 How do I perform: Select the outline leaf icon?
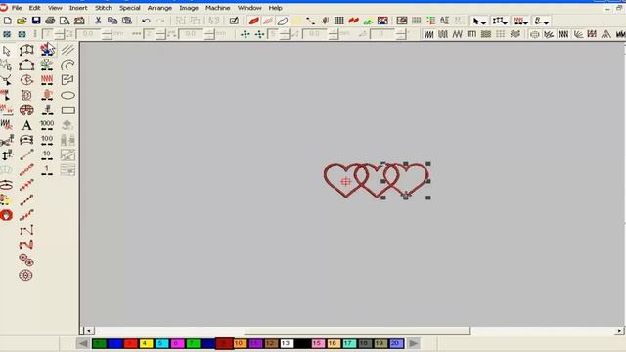[x=283, y=21]
